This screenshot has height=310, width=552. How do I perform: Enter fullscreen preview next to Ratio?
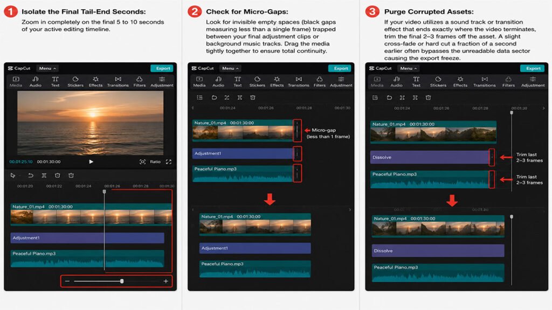pos(169,161)
